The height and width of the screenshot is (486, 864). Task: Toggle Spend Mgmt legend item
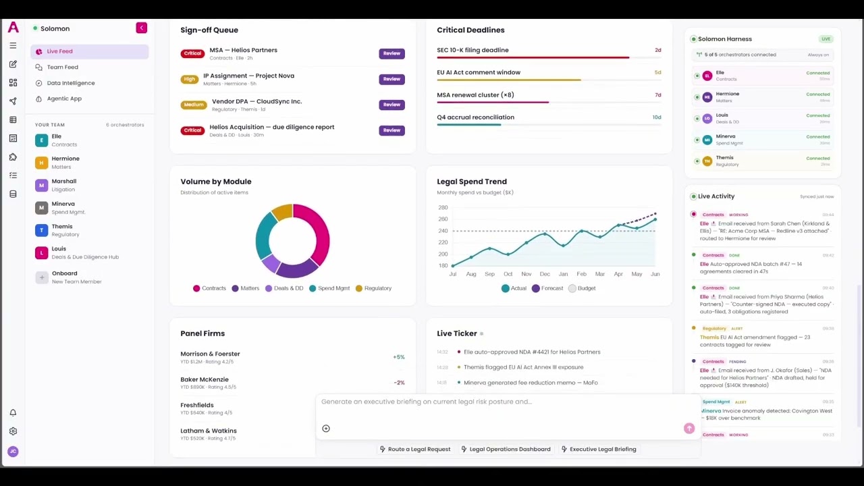(x=329, y=288)
